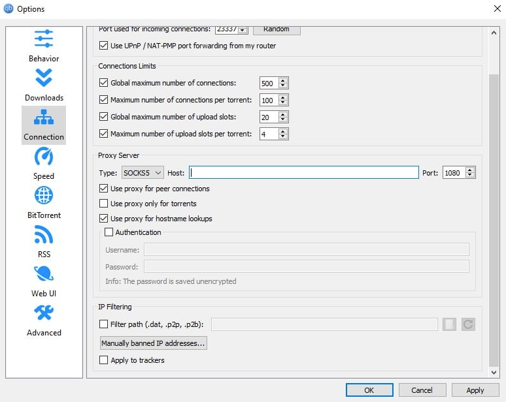Select the BitTorrent globe icon

44,196
